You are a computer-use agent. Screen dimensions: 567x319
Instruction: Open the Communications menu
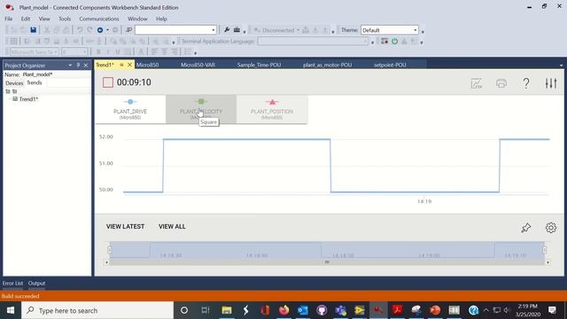point(98,19)
